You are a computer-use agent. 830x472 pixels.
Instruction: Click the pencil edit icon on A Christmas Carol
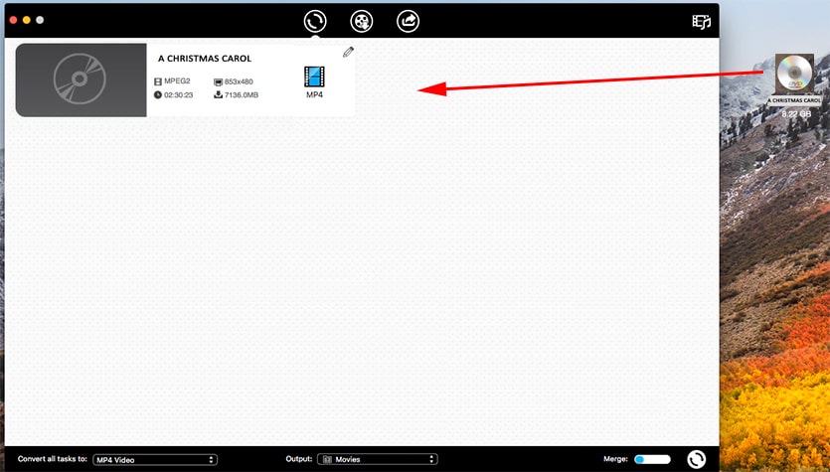tap(348, 52)
